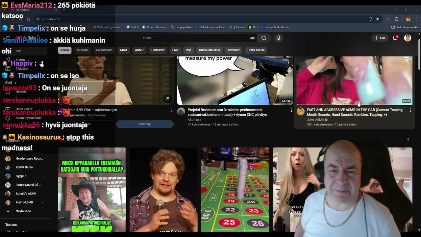This screenshot has height=237, width=421.
Task: Click the Luo create button
Action: point(380,38)
